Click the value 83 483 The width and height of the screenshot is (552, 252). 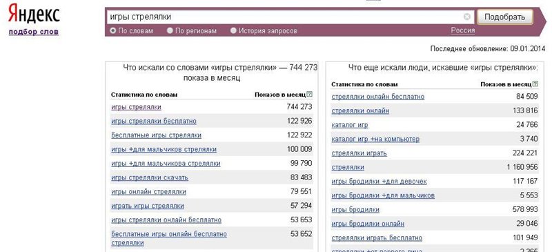click(302, 177)
